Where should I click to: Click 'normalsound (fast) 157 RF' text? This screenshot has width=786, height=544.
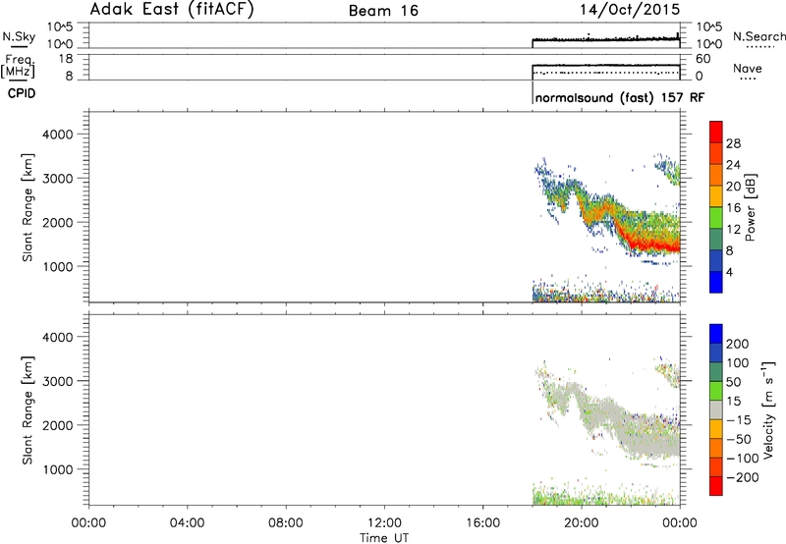(x=620, y=97)
